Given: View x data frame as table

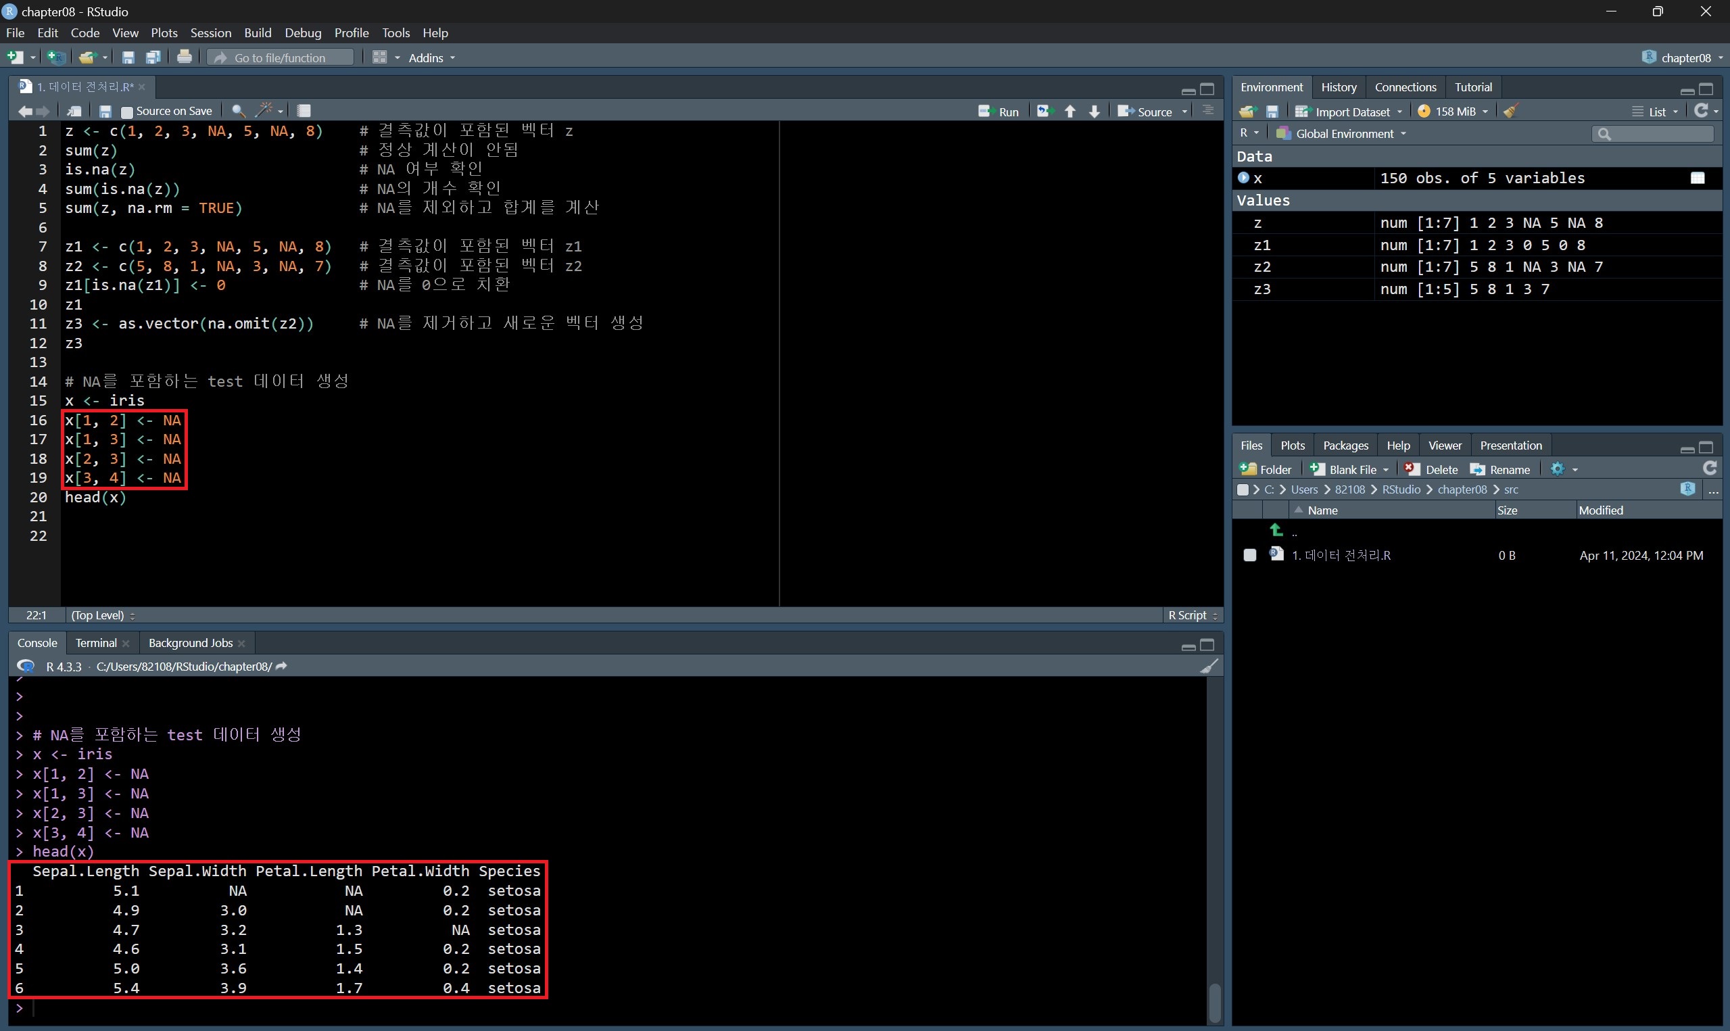Looking at the screenshot, I should 1698,178.
